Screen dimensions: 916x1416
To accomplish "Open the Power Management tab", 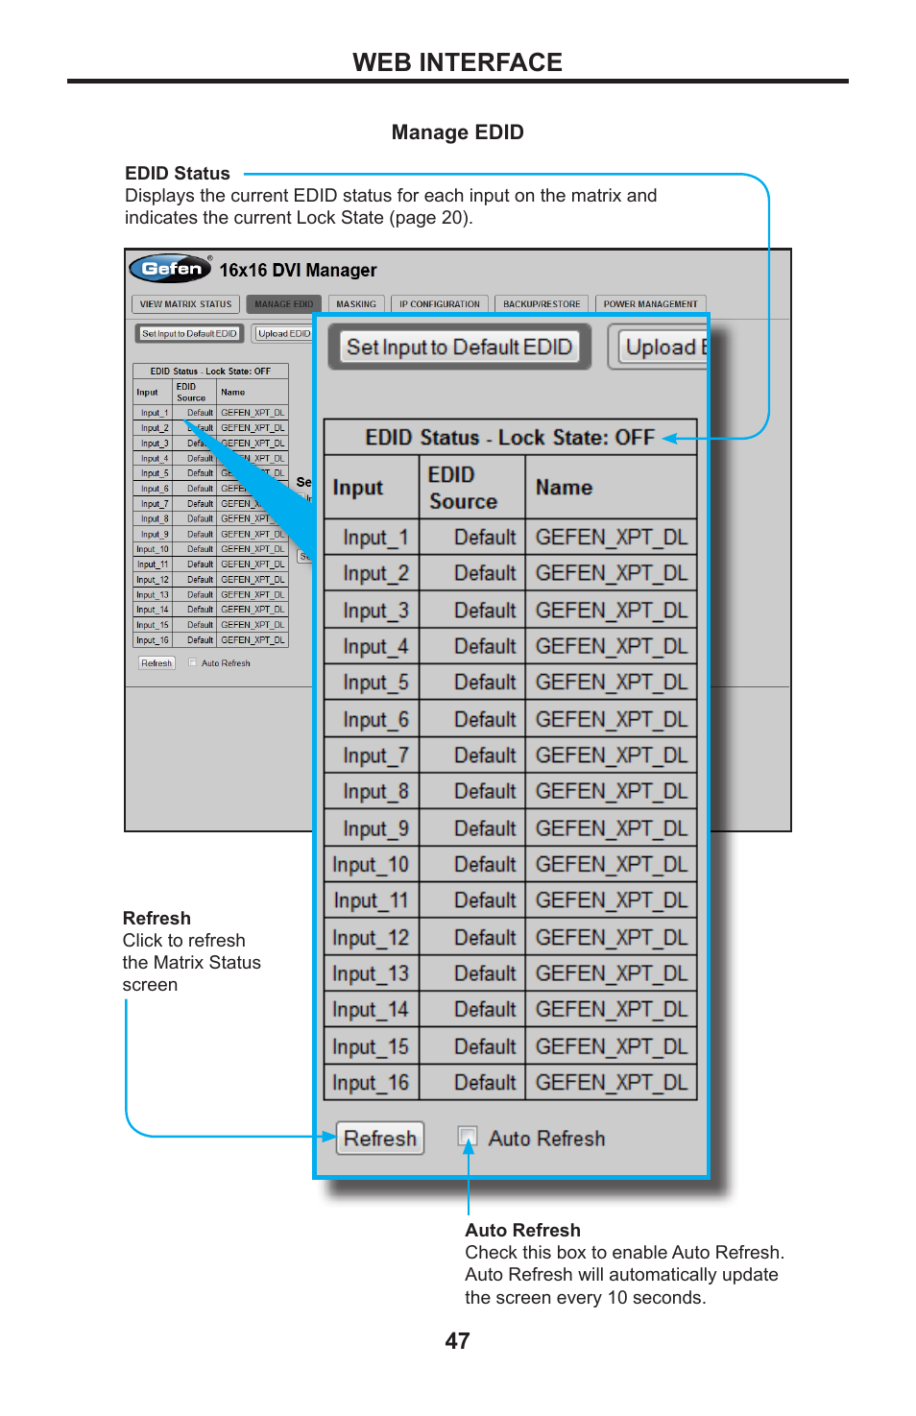I will click(650, 304).
